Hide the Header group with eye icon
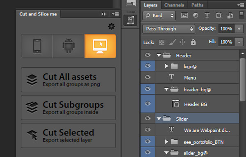This screenshot has height=157, width=246. (x=148, y=55)
